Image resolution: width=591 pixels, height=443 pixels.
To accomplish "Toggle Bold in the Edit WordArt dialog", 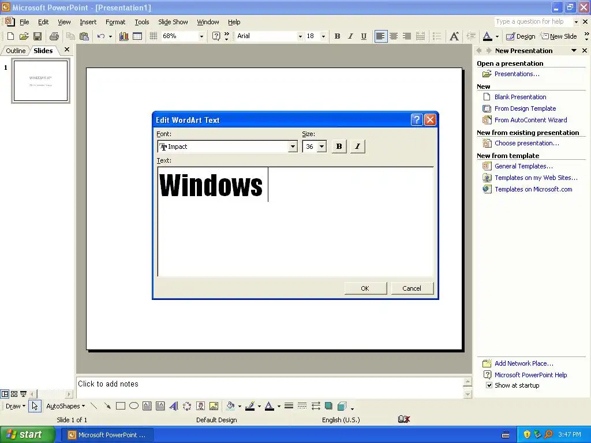I will pyautogui.click(x=339, y=147).
